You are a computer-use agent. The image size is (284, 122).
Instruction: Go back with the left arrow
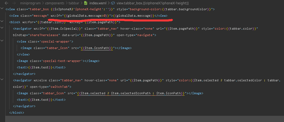(x=6, y=3)
